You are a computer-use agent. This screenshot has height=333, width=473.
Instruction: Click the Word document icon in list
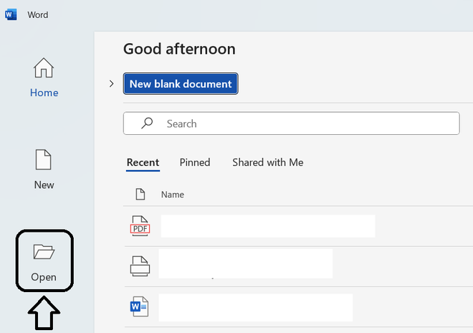140,307
